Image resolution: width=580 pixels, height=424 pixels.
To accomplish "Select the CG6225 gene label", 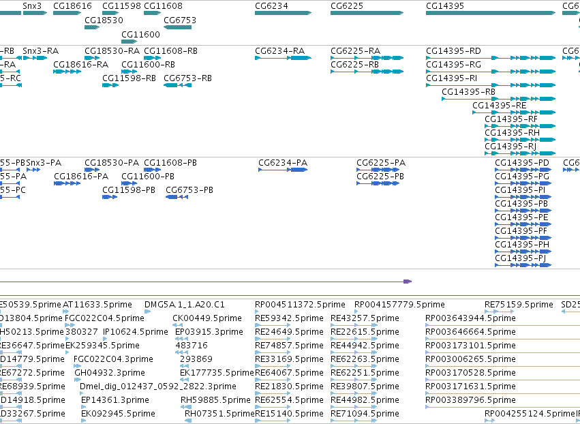I will coord(347,6).
